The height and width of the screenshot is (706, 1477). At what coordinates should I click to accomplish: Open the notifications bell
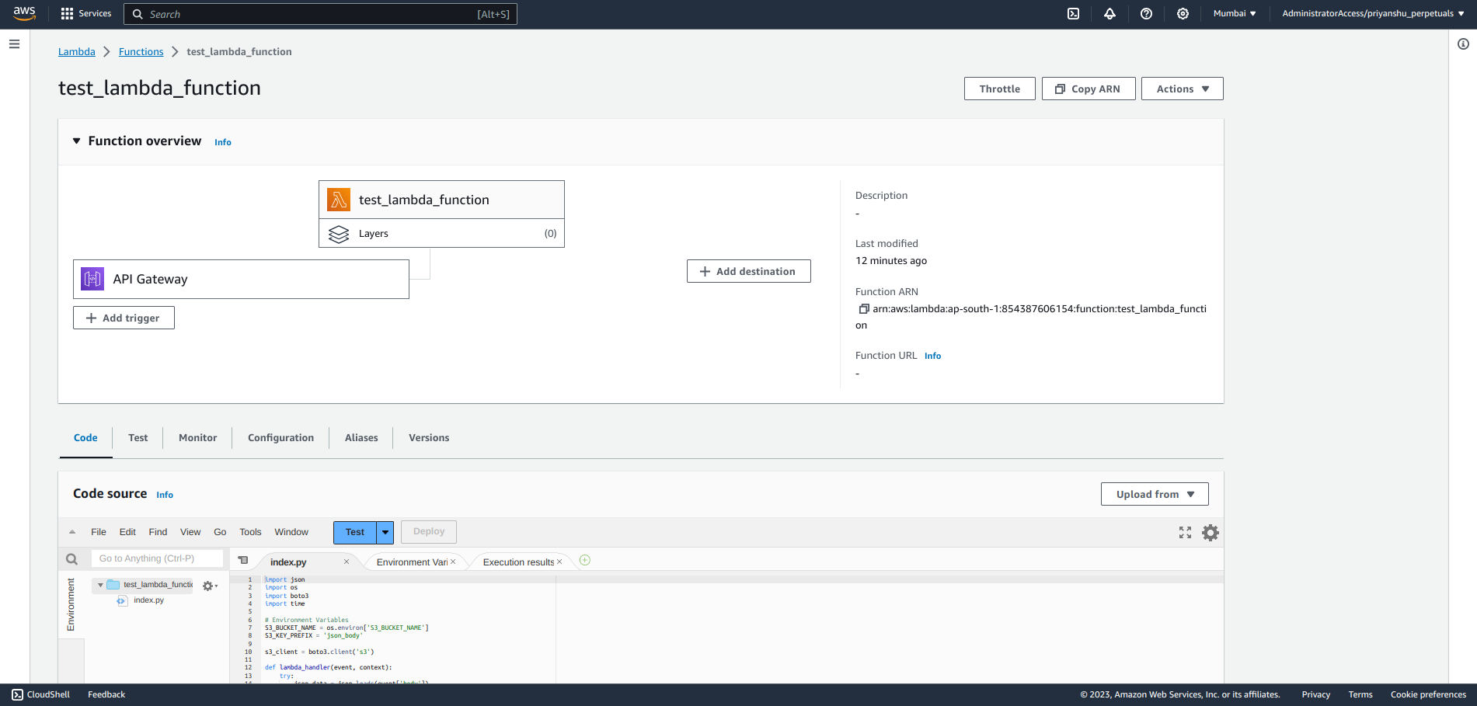1109,13
